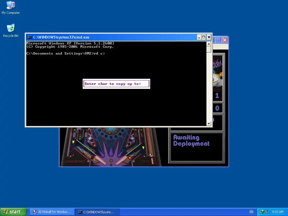Viewport: 288px width, 216px height.
Task: Maximize the cmd.exe window
Action: tap(204, 37)
